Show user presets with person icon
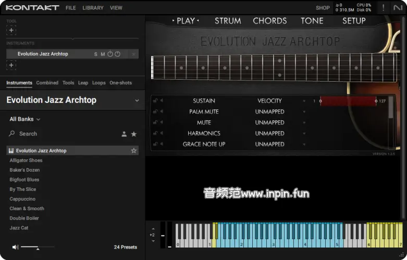407x260 pixels. point(124,134)
